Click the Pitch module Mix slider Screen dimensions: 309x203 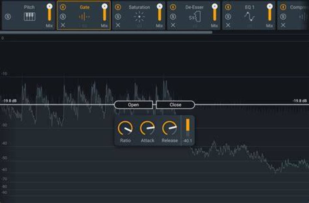tap(49, 12)
